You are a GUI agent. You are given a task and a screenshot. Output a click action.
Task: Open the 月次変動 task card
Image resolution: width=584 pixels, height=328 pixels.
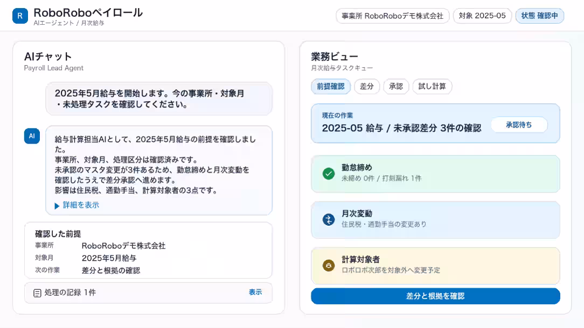point(435,220)
